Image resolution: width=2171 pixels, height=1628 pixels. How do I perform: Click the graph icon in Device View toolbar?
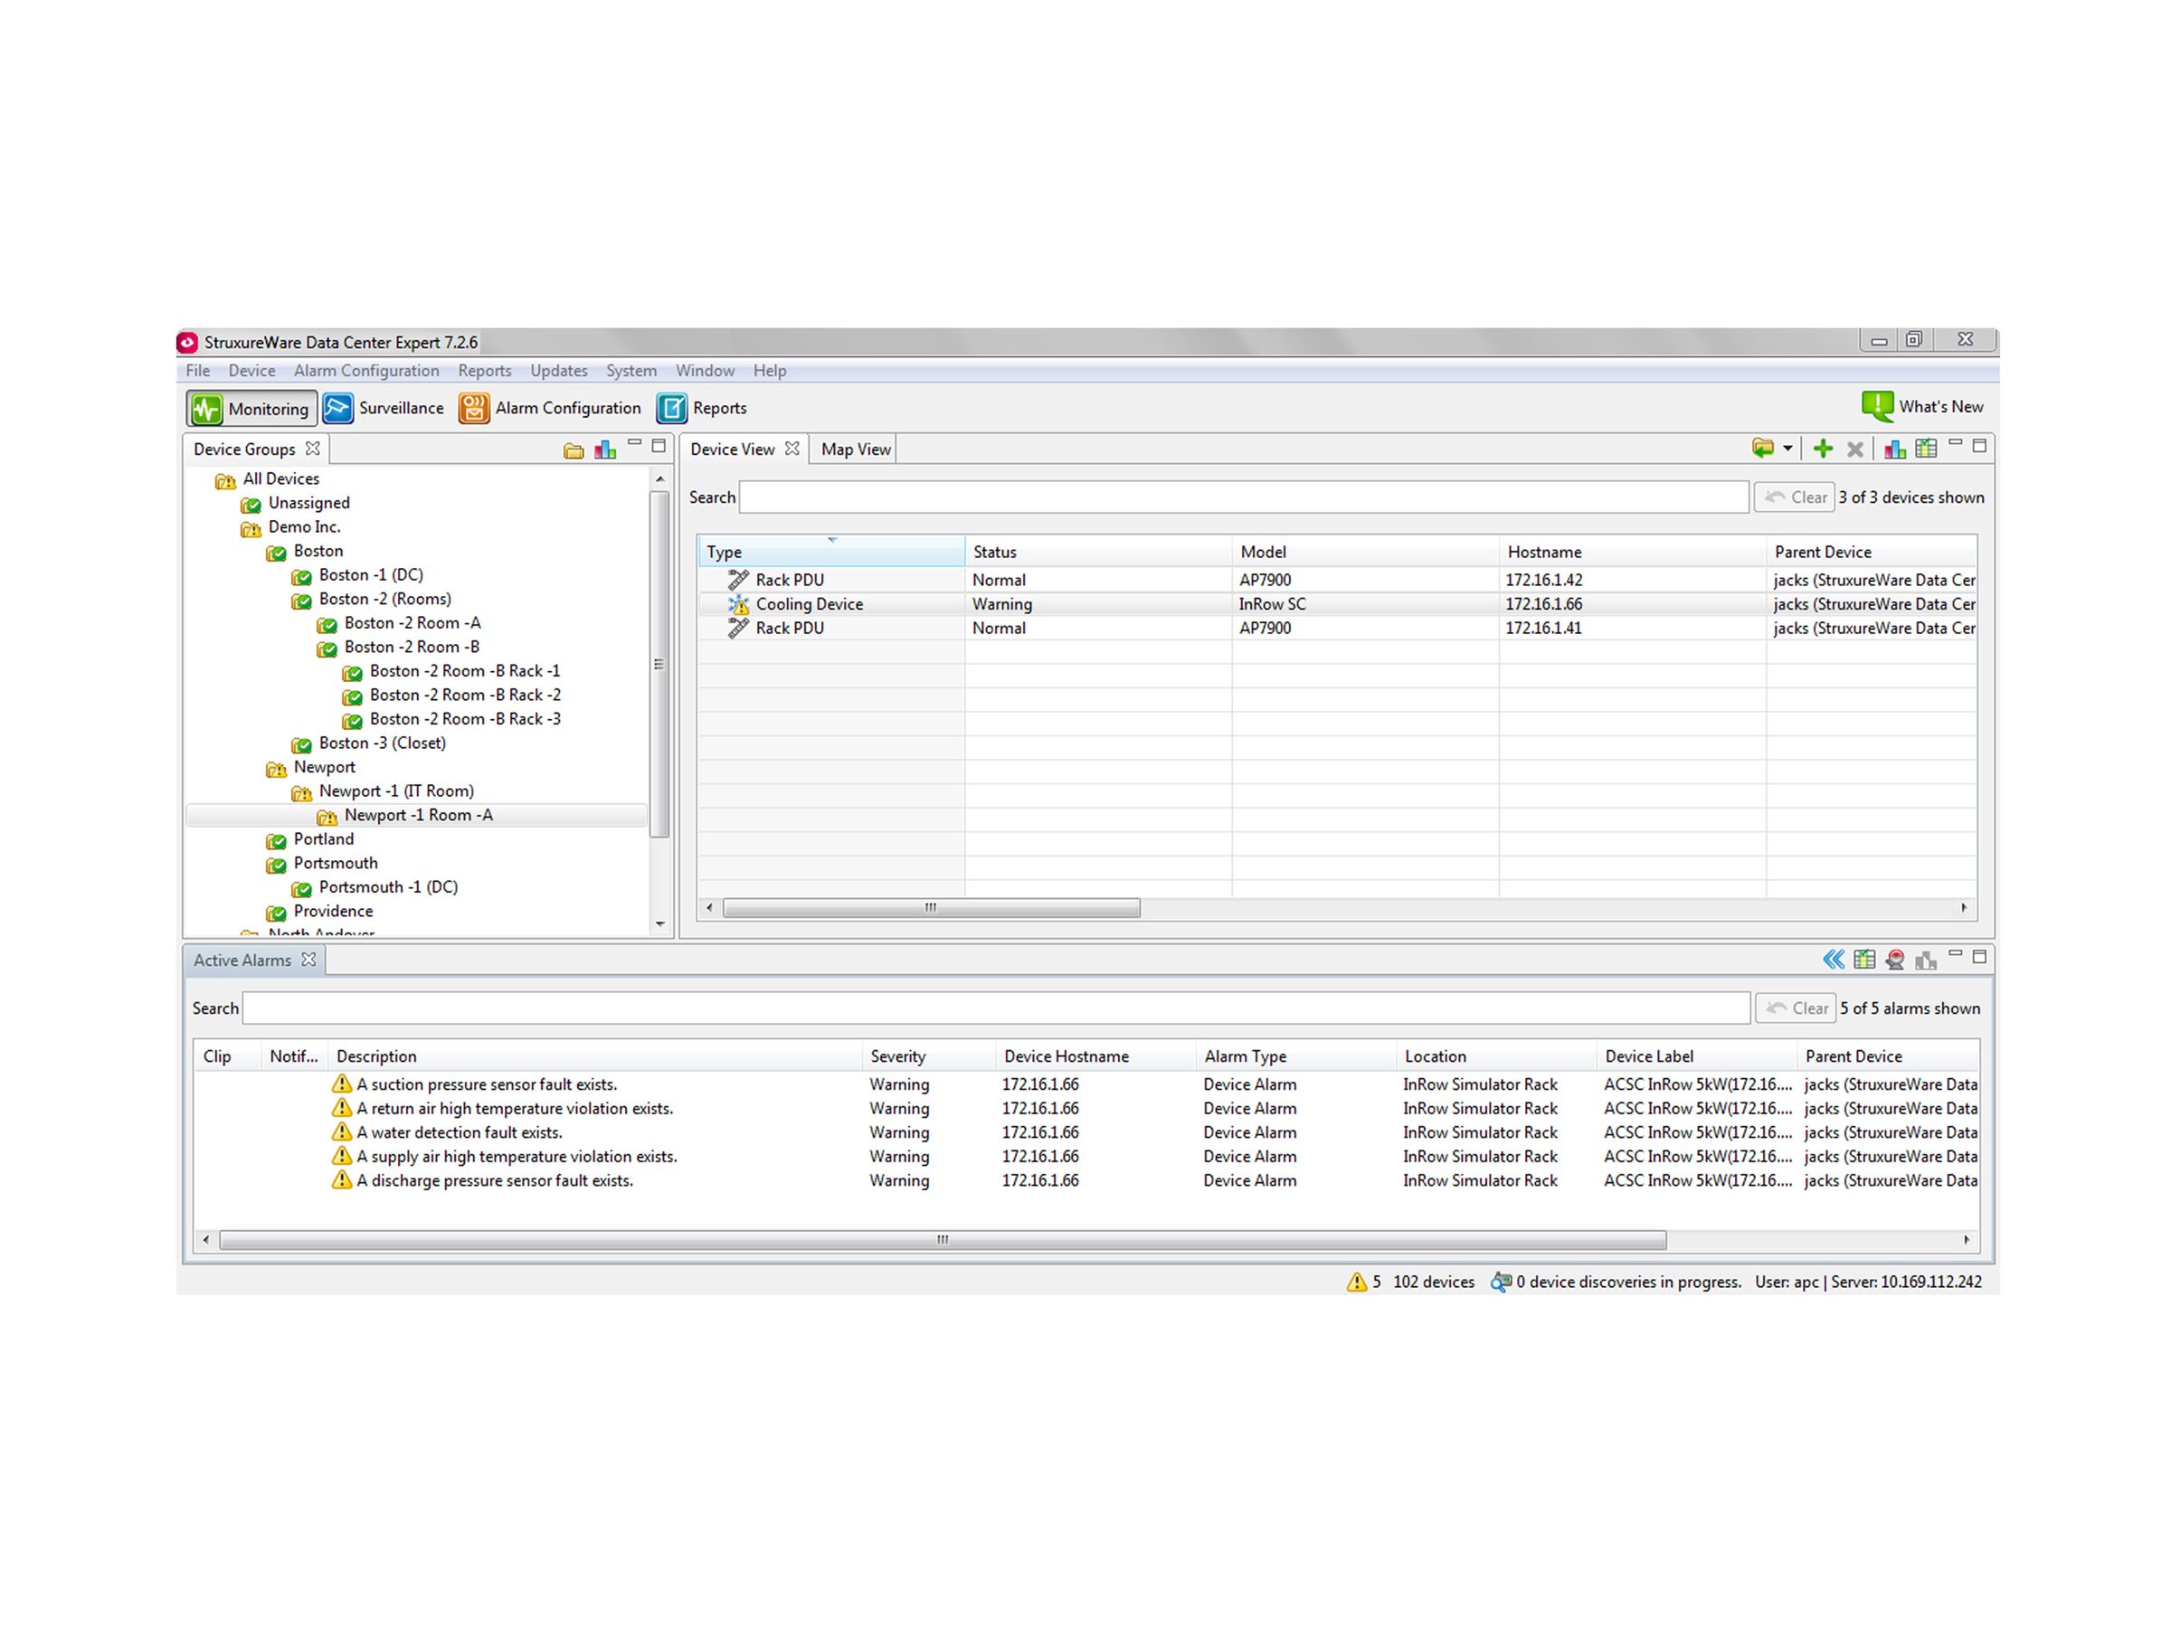[x=1894, y=450]
